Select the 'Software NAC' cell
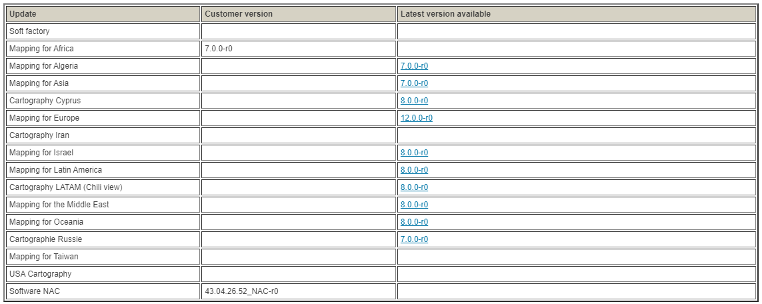The height and width of the screenshot is (304, 762). pyautogui.click(x=103, y=291)
